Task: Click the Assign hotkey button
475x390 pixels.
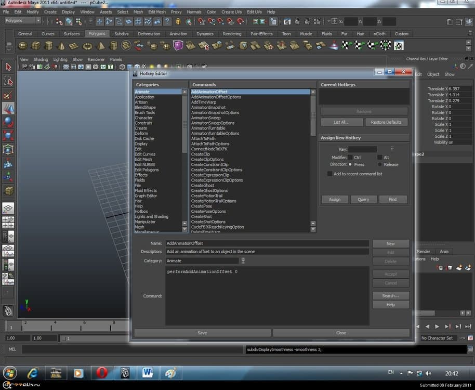Action: pos(335,199)
